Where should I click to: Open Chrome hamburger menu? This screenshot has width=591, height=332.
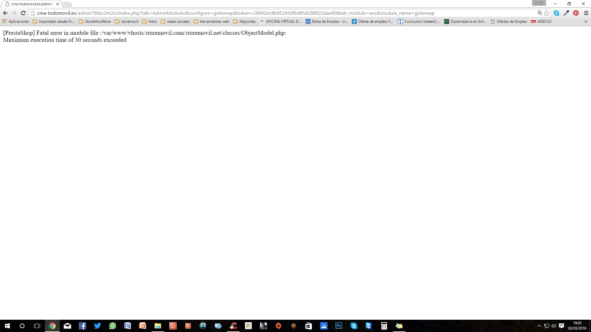[586, 13]
